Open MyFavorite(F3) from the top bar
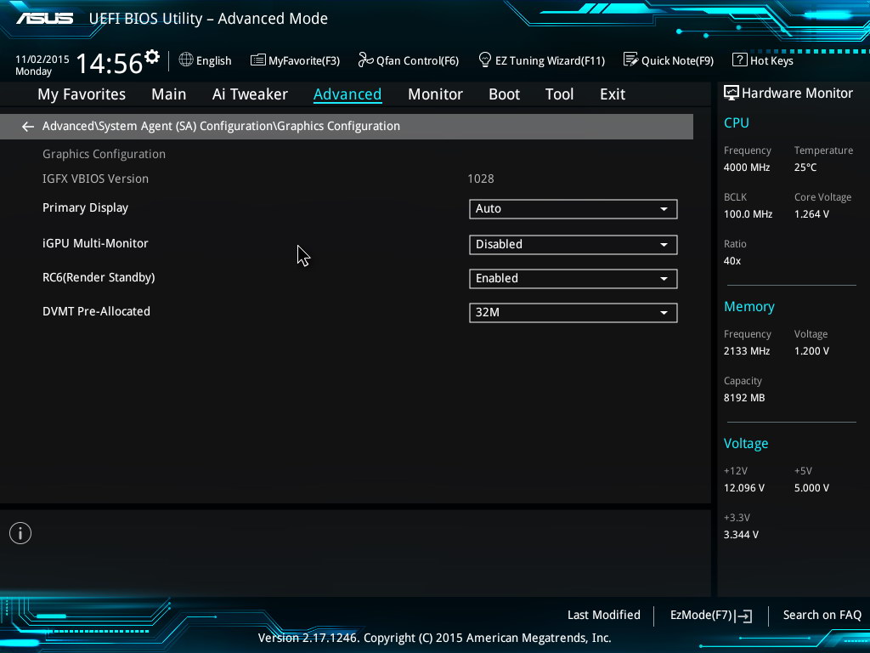Image resolution: width=870 pixels, height=653 pixels. pos(295,60)
